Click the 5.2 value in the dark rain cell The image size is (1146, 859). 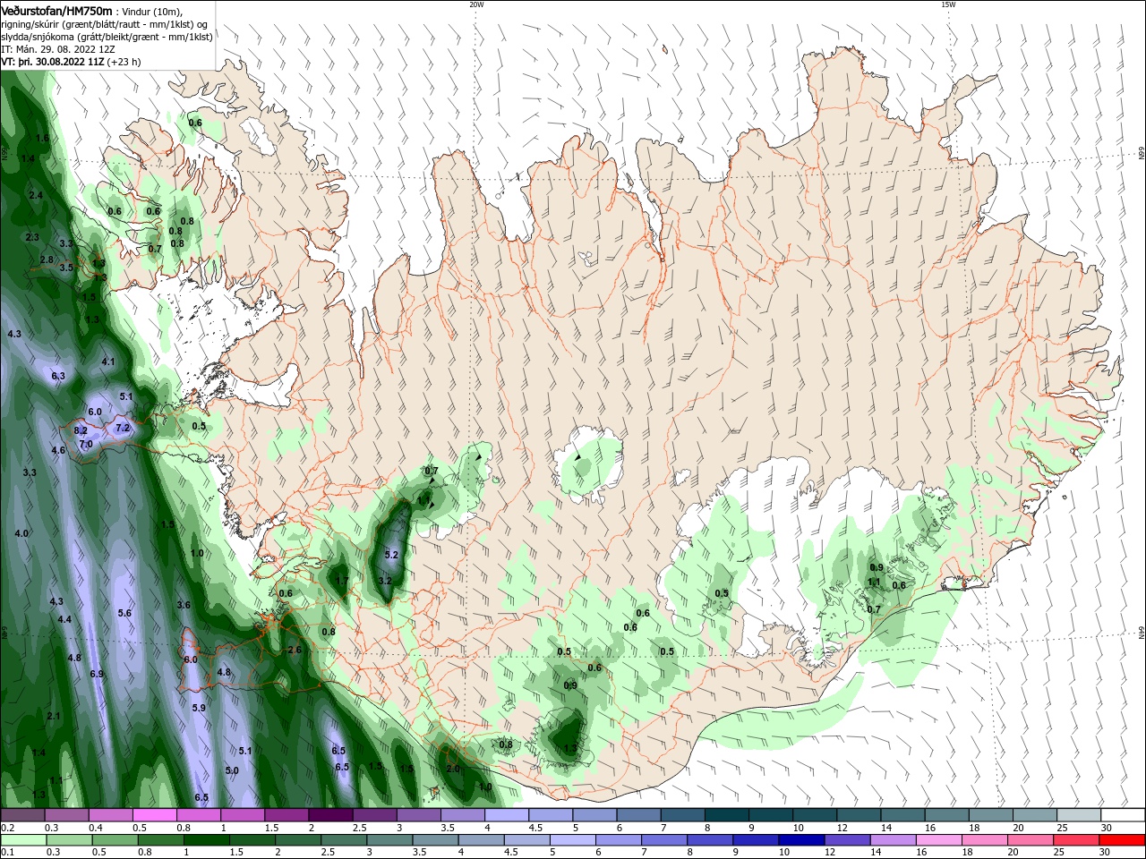tap(391, 555)
